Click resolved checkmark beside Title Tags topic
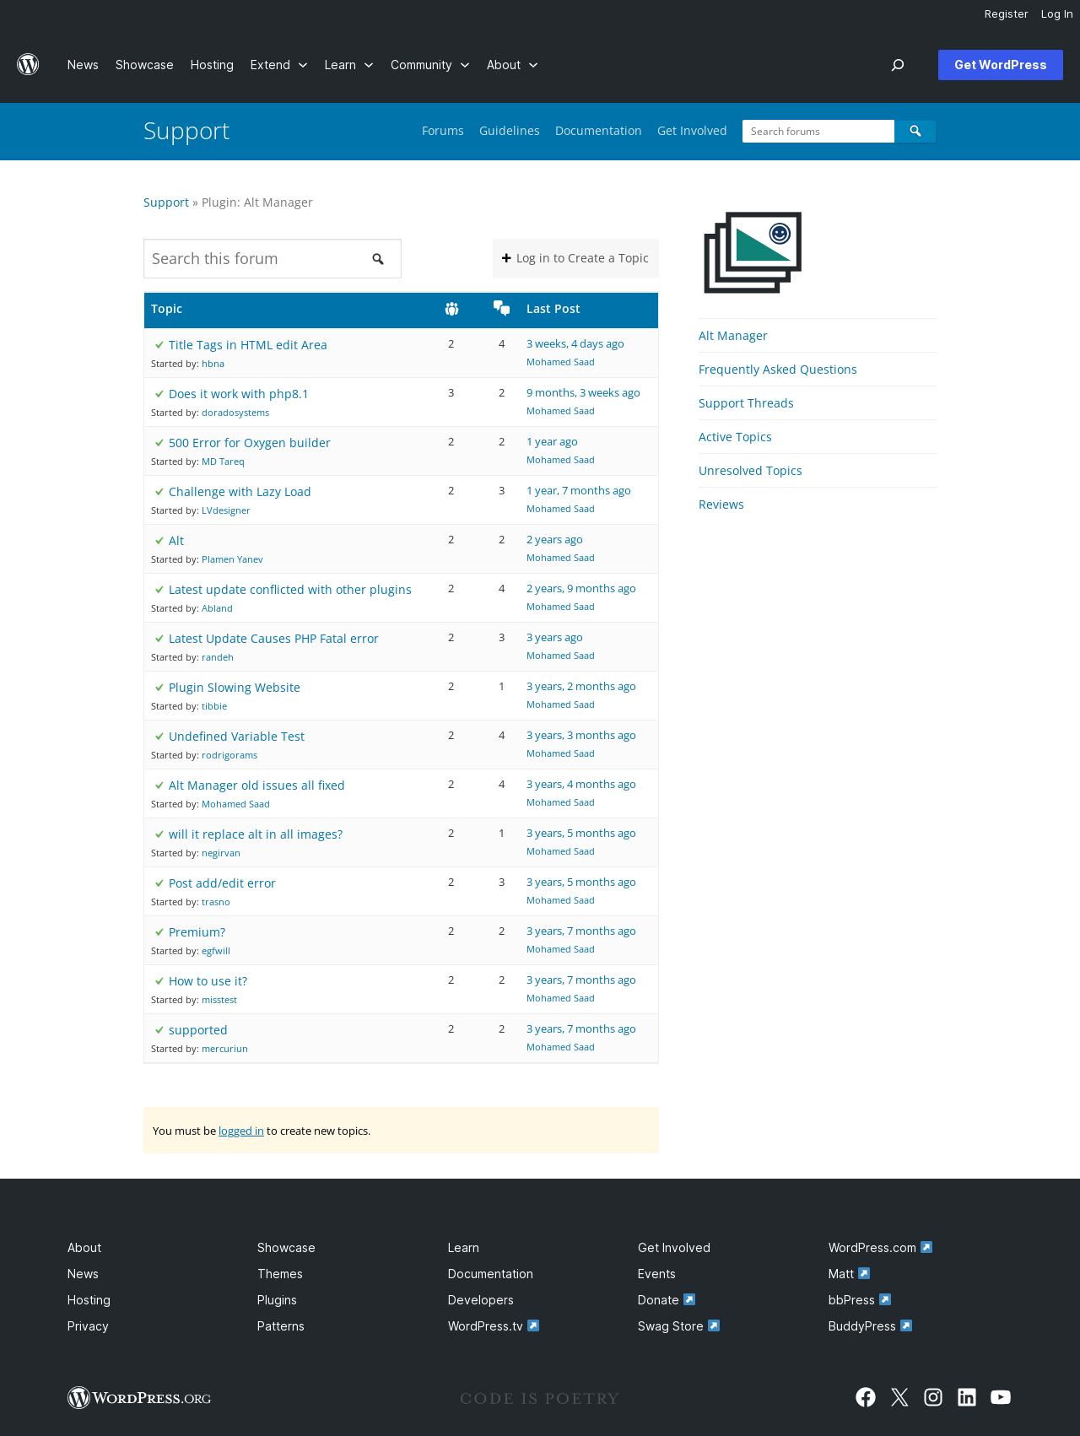This screenshot has width=1080, height=1436. [x=159, y=345]
